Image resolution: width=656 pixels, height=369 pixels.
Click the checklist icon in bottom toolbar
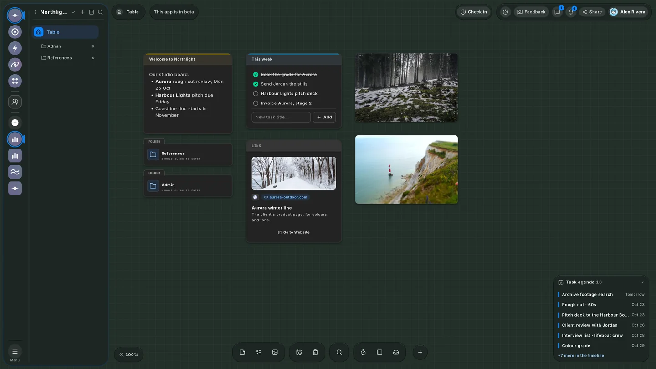coord(259,352)
